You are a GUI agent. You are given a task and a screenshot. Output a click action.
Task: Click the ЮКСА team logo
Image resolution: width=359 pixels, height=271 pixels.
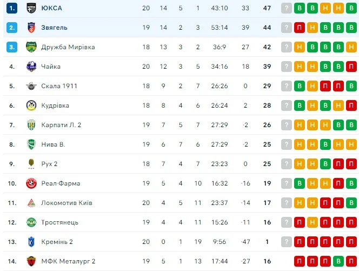tap(31, 8)
